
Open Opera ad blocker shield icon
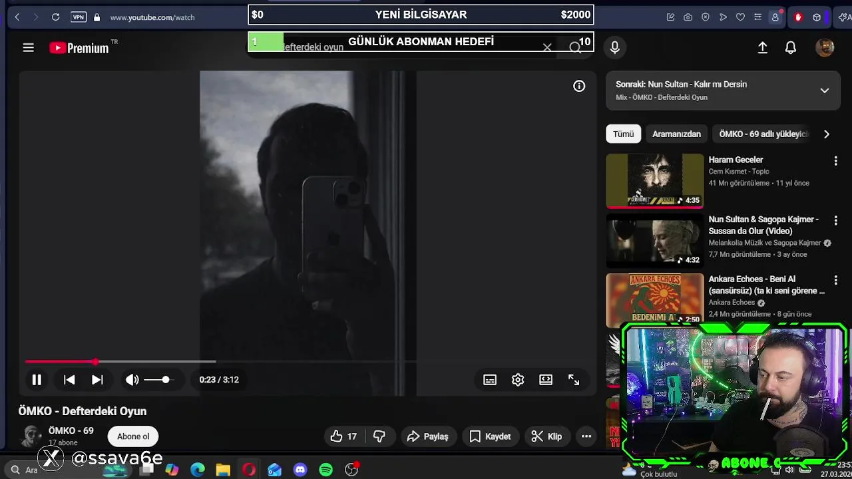point(706,17)
